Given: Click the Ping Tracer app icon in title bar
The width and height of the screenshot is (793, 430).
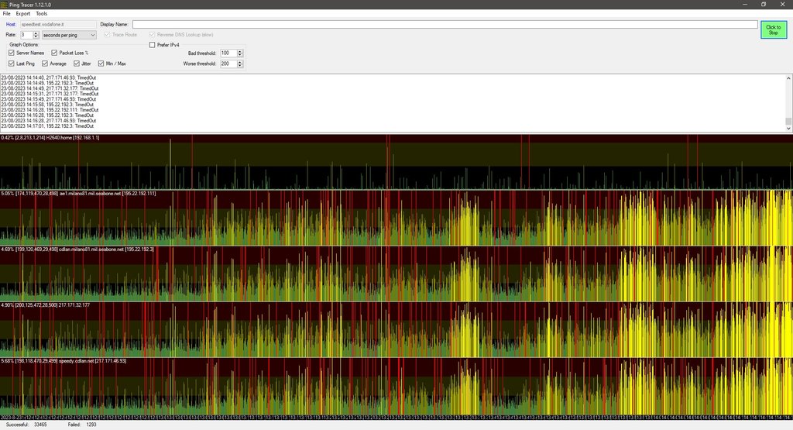Looking at the screenshot, I should tap(4, 5).
